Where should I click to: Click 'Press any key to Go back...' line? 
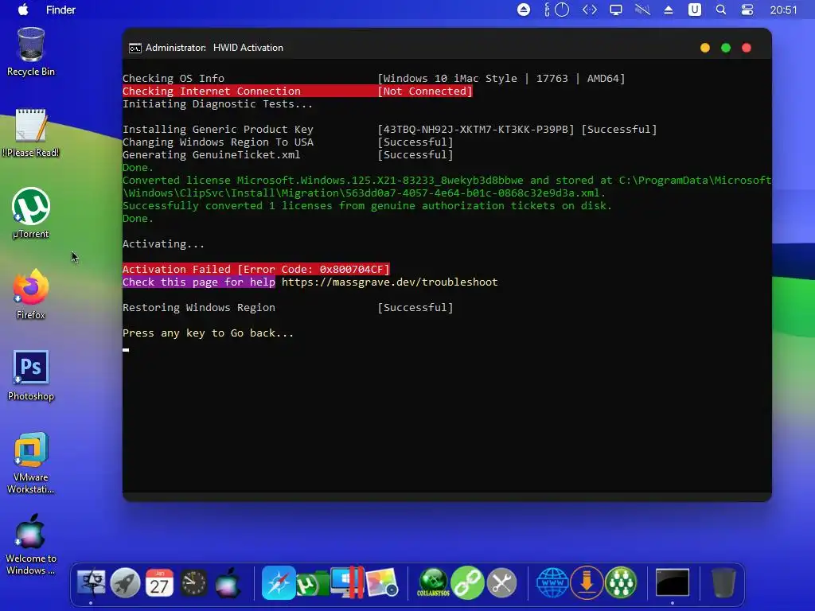pos(208,333)
